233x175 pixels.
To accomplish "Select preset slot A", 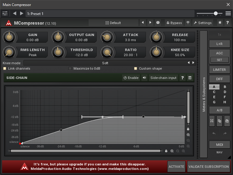I will [214, 87].
